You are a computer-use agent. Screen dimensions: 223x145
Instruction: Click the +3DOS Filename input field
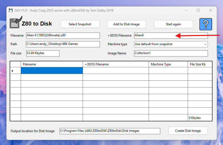(x=171, y=36)
